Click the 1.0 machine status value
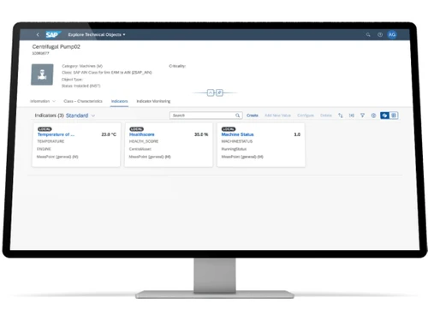The height and width of the screenshot is (321, 428). tap(297, 134)
